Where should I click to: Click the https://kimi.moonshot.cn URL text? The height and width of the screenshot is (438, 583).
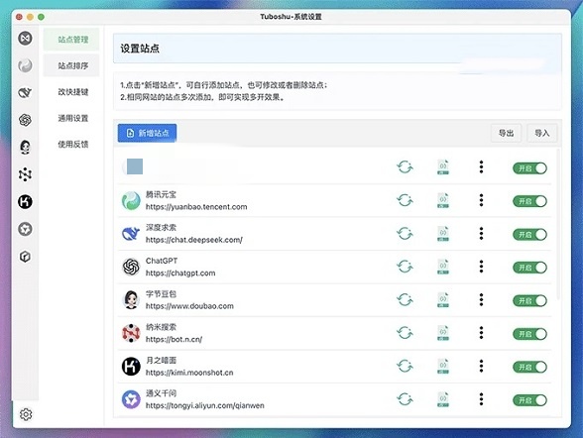point(189,373)
